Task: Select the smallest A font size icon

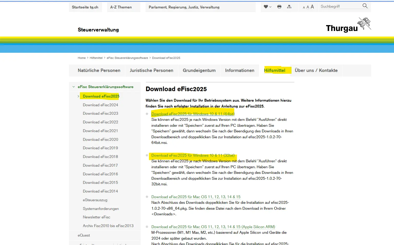Action: [x=304, y=7]
